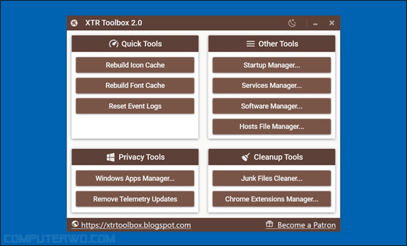Open Services Manager
Image resolution: width=407 pixels, height=246 pixels.
pos(272,85)
